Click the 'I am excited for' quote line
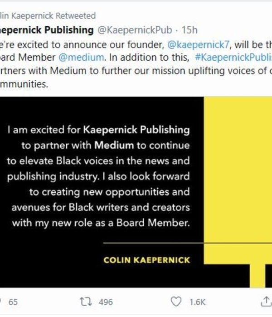The height and width of the screenshot is (317, 272). pos(44,130)
